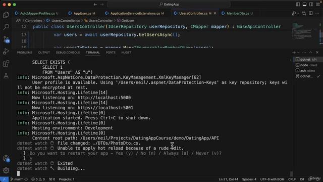
Task: Click the open changes compare icon
Action: point(304,14)
